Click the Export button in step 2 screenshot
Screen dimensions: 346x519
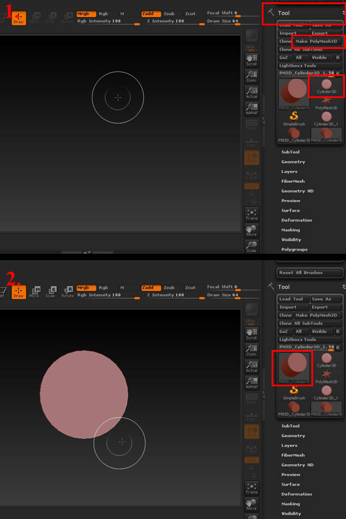coord(326,307)
